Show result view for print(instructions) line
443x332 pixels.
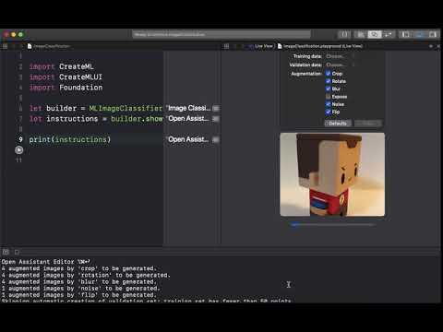216,139
